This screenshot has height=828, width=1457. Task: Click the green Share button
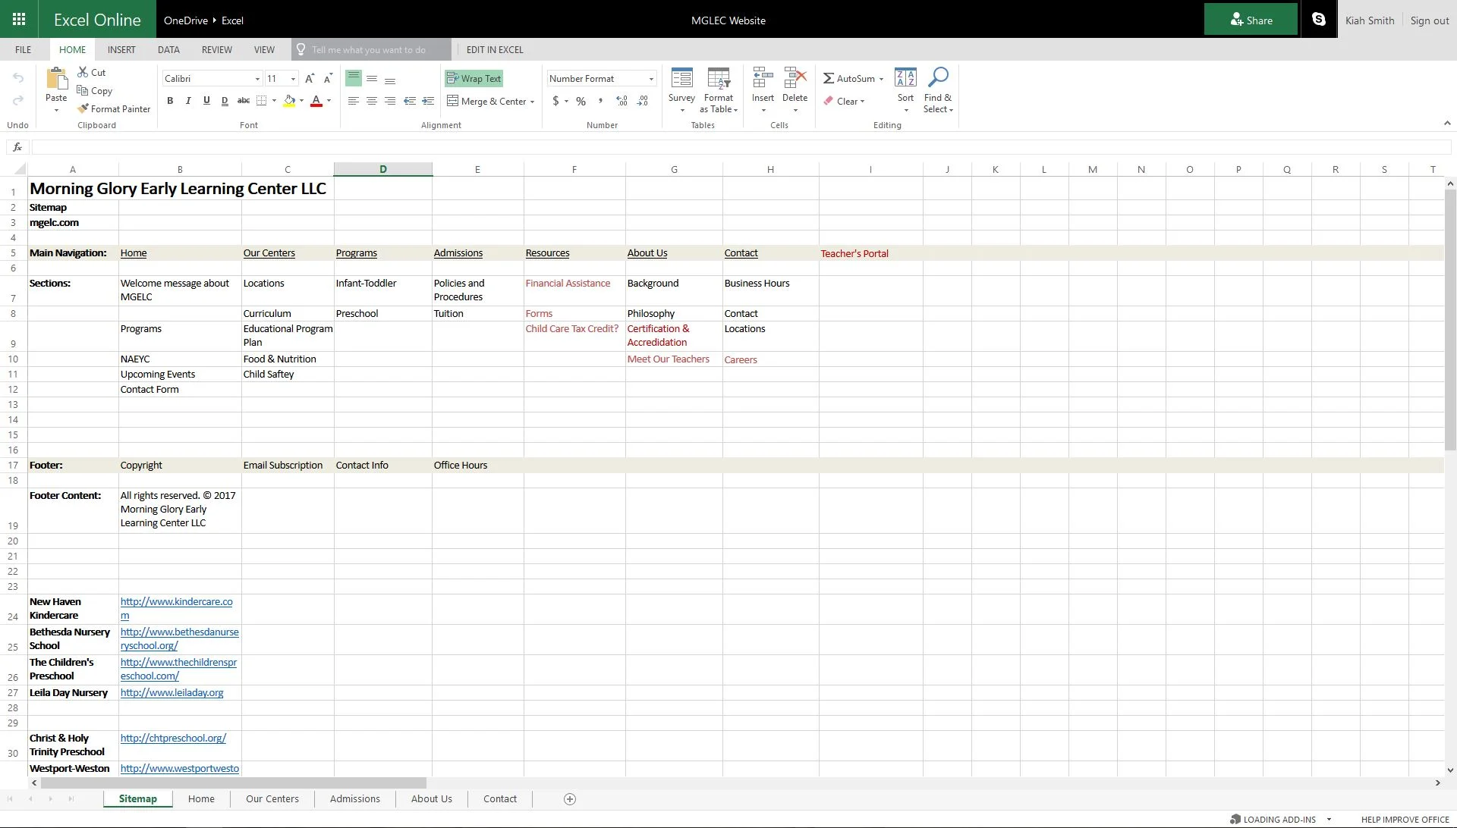(x=1251, y=20)
